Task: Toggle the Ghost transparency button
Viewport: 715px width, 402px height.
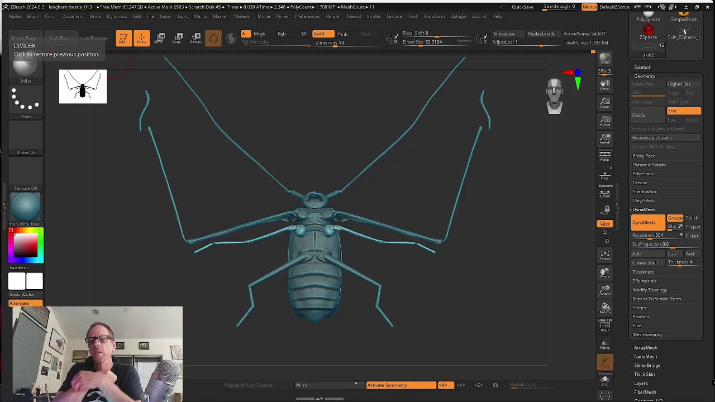Action: pos(605,362)
